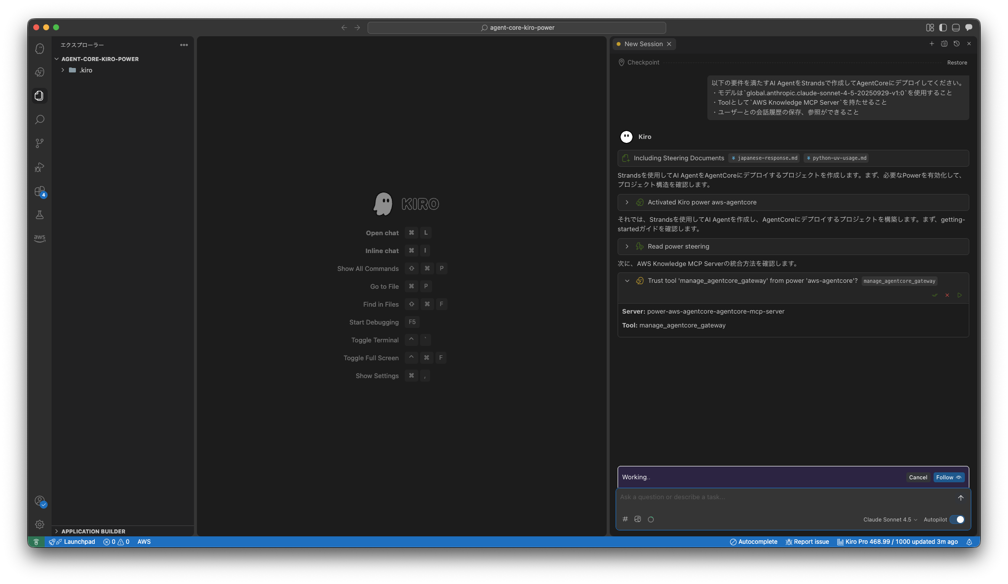
Task: Select the New Session chat tab
Action: (x=643, y=44)
